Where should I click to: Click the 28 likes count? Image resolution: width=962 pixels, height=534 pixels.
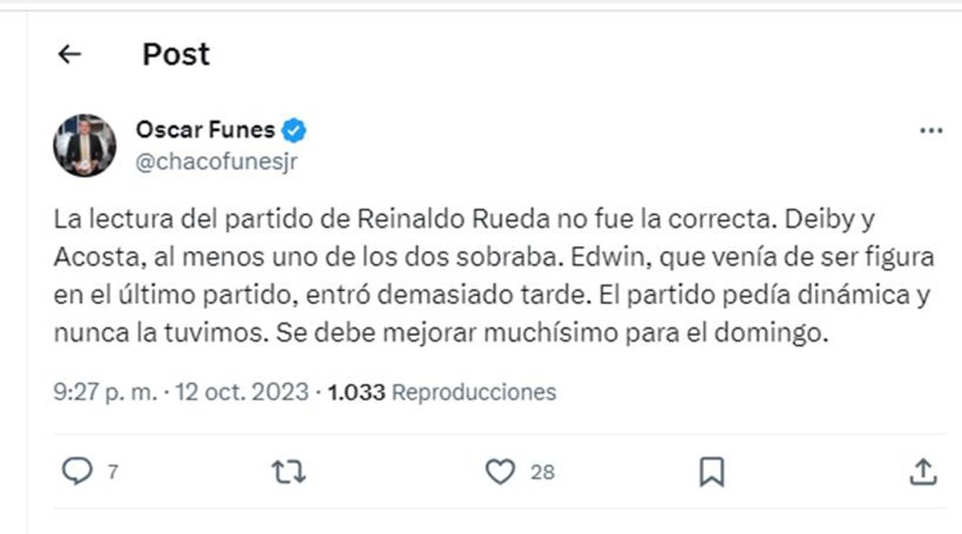click(x=544, y=472)
